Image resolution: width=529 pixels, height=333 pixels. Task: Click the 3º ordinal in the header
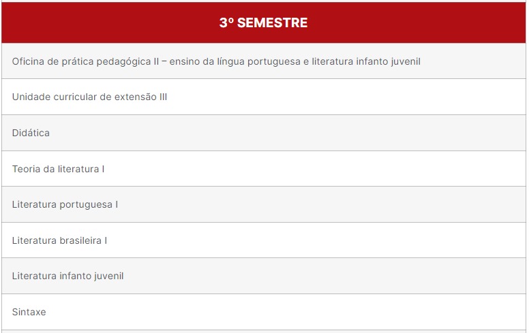tap(226, 22)
